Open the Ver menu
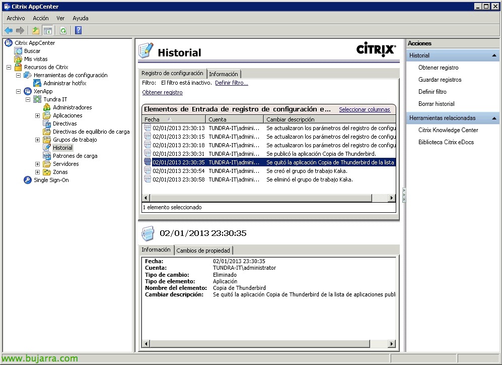Screen dimensions: 502x365 coord(60,18)
